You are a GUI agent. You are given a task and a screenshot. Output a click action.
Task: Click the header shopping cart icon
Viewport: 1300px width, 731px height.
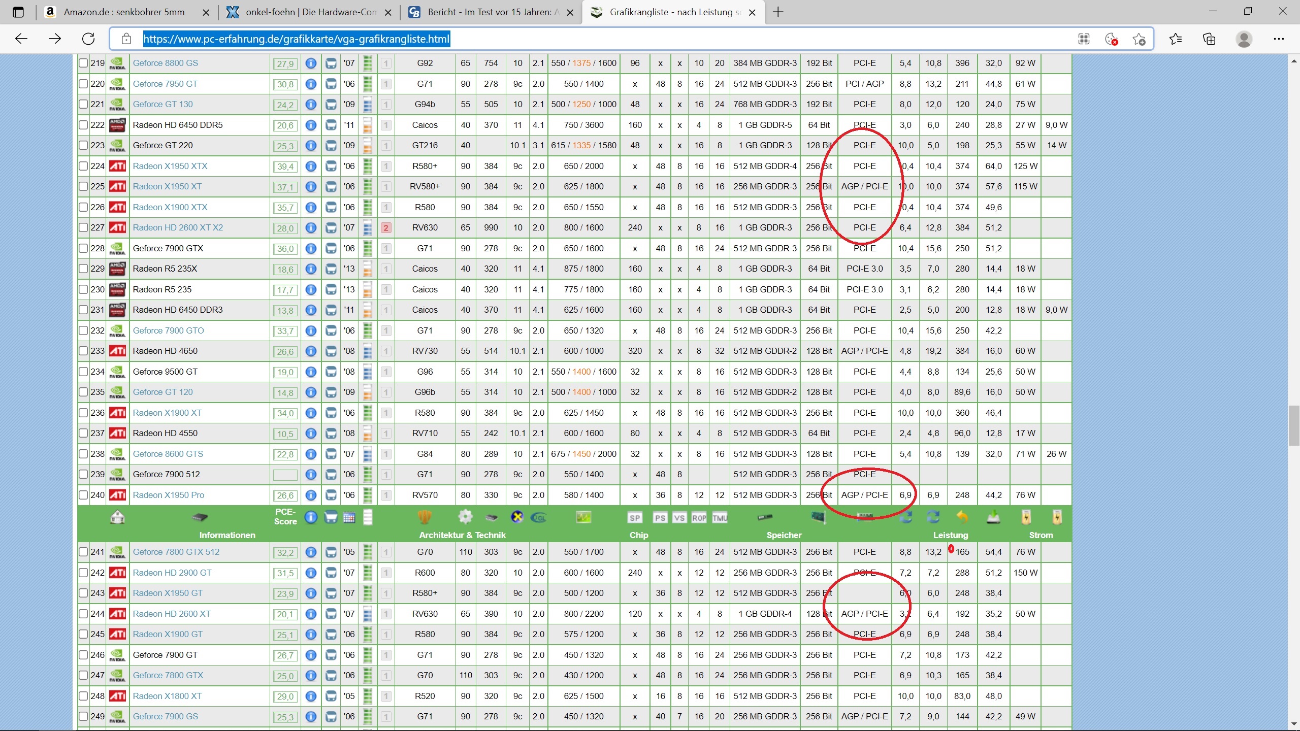click(331, 517)
